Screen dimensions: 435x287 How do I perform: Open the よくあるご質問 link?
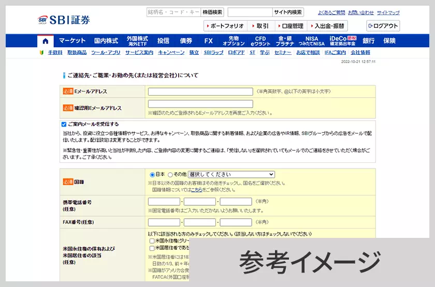(x=331, y=12)
